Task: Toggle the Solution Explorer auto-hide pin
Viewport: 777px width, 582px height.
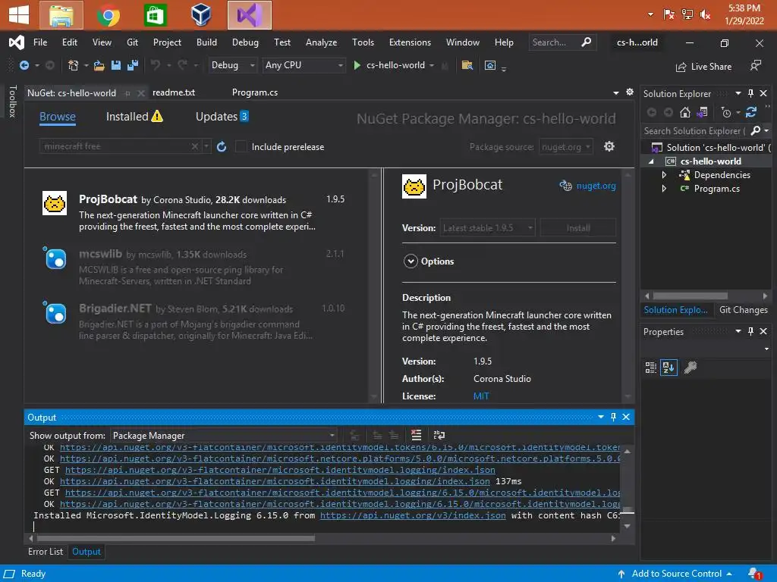Action: click(750, 93)
